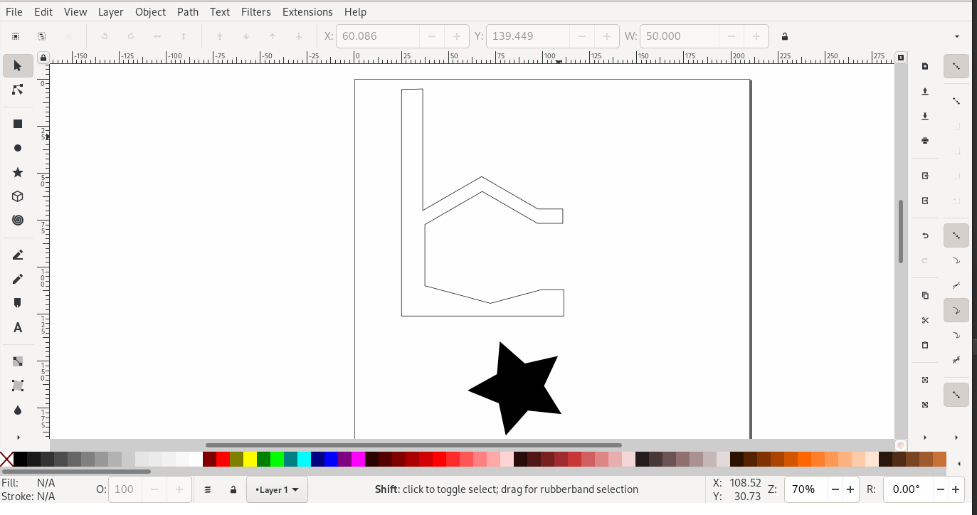Toggle Snap to cusp nodes button
The height and width of the screenshot is (515, 977).
(956, 310)
